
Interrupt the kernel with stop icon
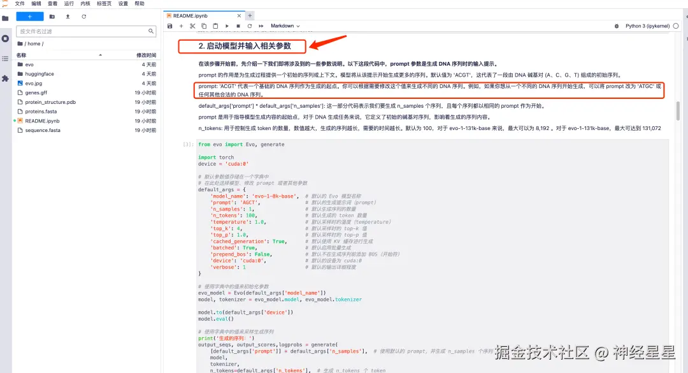click(x=238, y=26)
